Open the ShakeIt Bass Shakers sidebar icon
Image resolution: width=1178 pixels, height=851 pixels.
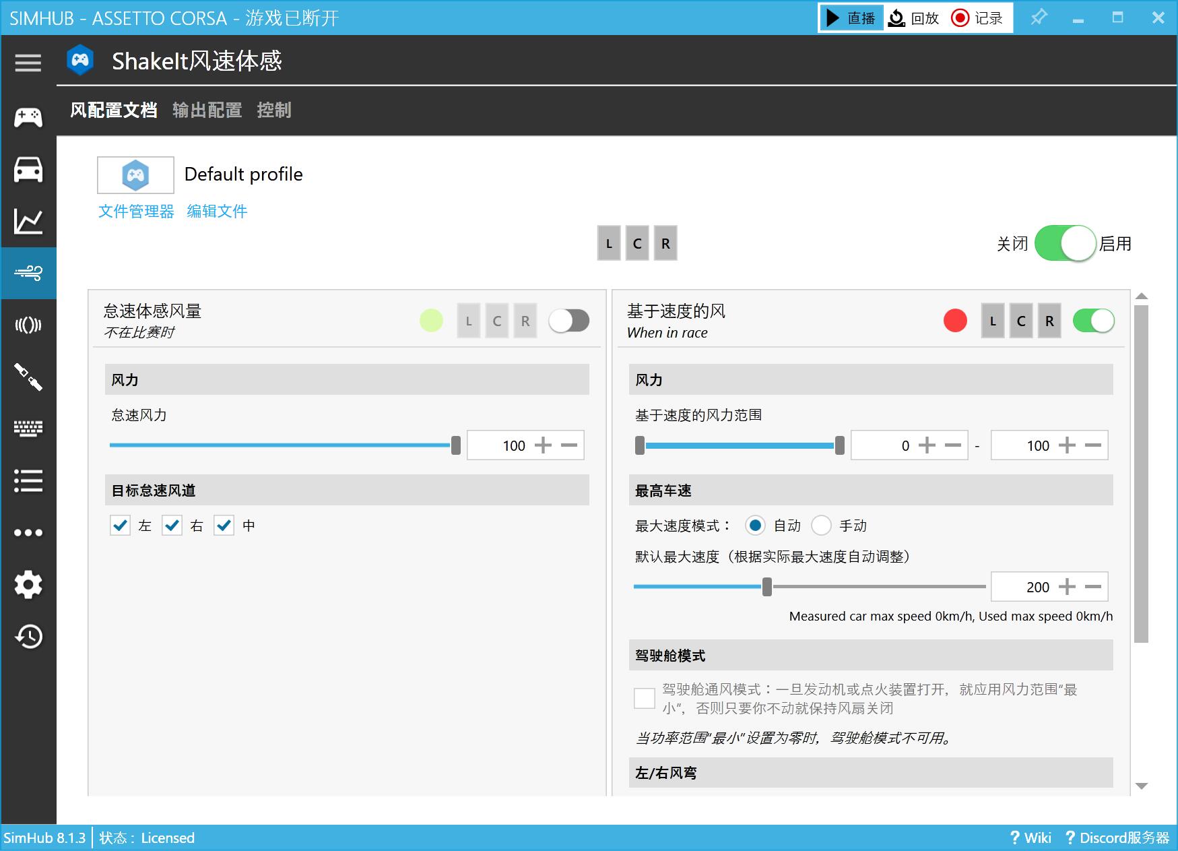28,325
